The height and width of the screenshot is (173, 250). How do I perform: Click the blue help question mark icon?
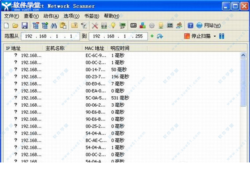[x=190, y=26]
